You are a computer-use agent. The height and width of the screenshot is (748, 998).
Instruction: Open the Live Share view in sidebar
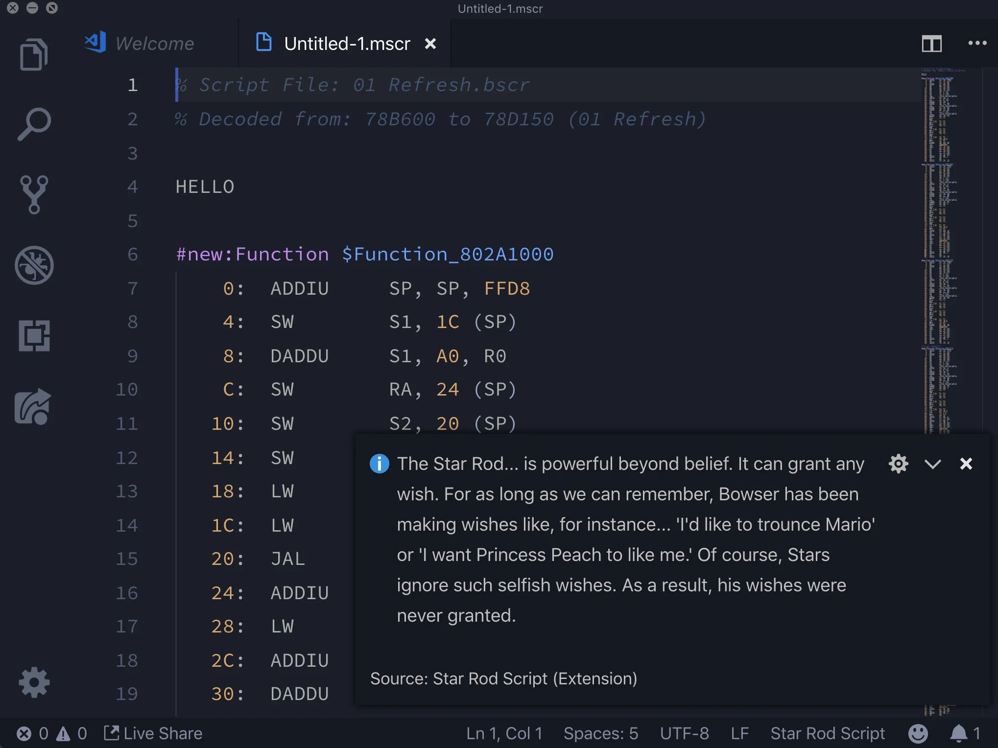coord(34,407)
